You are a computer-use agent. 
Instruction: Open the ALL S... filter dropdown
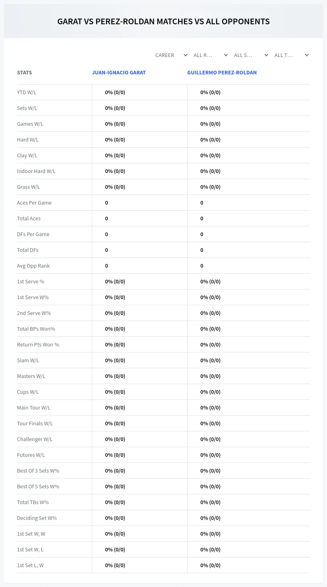pyautogui.click(x=251, y=55)
